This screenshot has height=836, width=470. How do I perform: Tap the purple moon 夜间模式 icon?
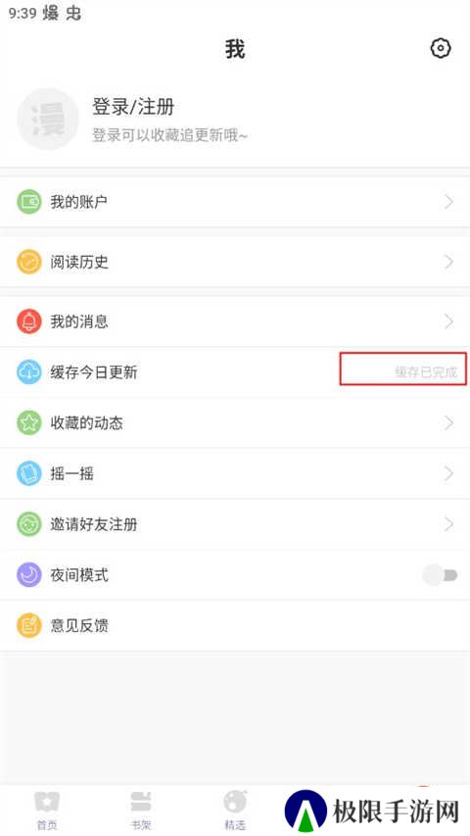click(x=28, y=574)
